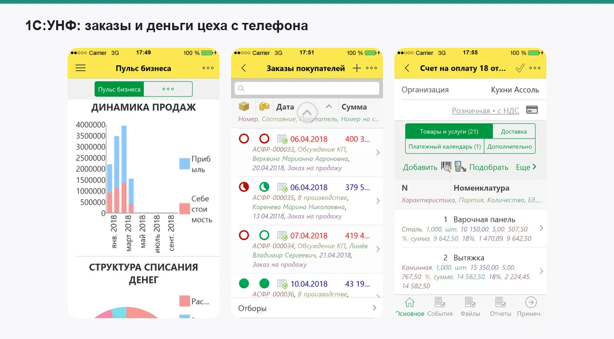This screenshot has width=614, height=339.
Task: Click the Номенклатура column header
Action: (x=481, y=188)
